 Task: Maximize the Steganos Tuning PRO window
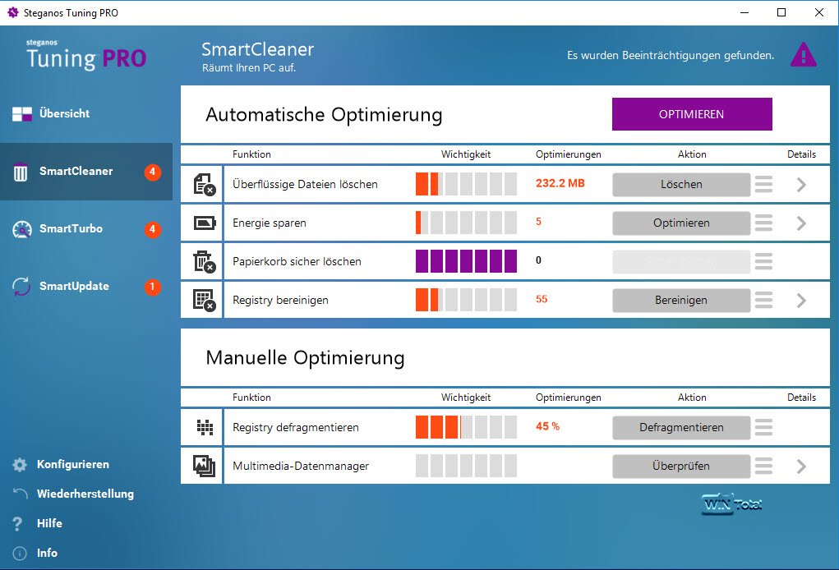click(x=781, y=12)
